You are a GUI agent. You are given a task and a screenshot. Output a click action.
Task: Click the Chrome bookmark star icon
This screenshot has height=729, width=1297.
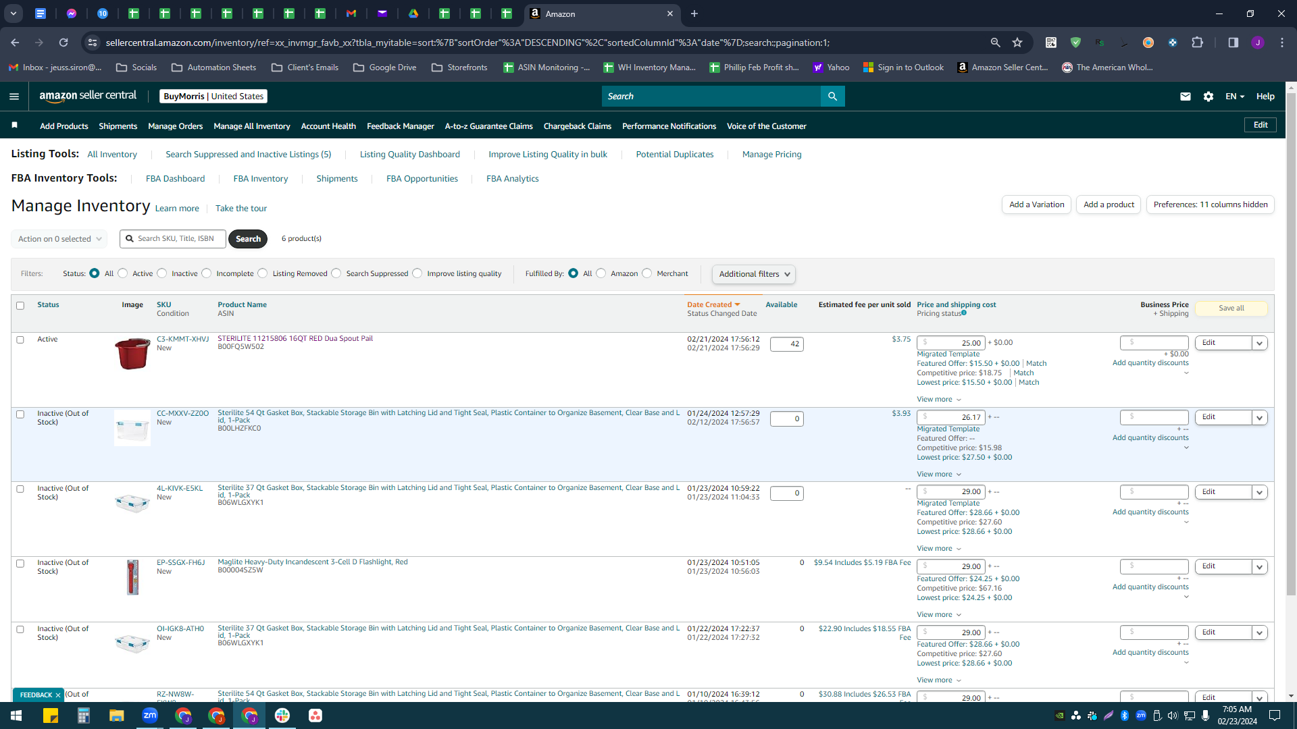coord(1017,43)
